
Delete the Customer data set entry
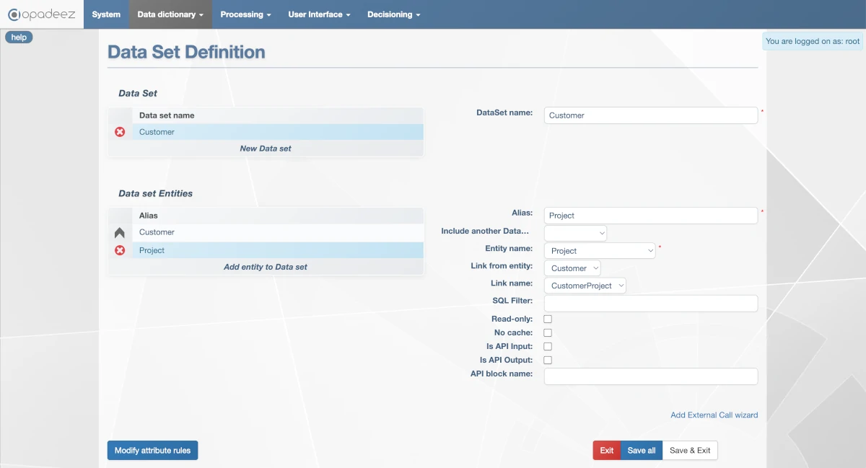click(120, 132)
